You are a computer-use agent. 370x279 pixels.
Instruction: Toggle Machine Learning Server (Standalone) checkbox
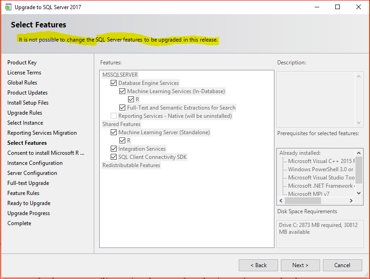[113, 132]
